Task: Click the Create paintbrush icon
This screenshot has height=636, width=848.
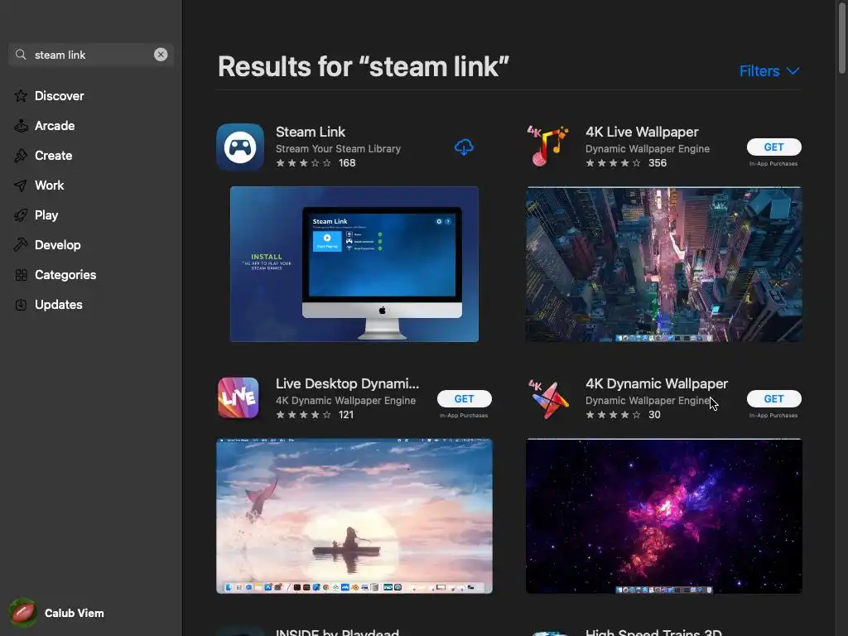Action: coord(21,155)
